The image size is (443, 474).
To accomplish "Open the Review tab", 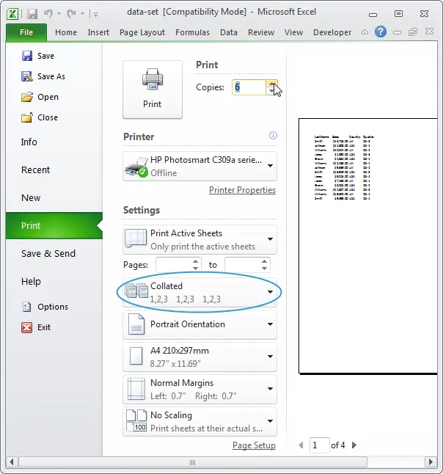I will pos(261,32).
